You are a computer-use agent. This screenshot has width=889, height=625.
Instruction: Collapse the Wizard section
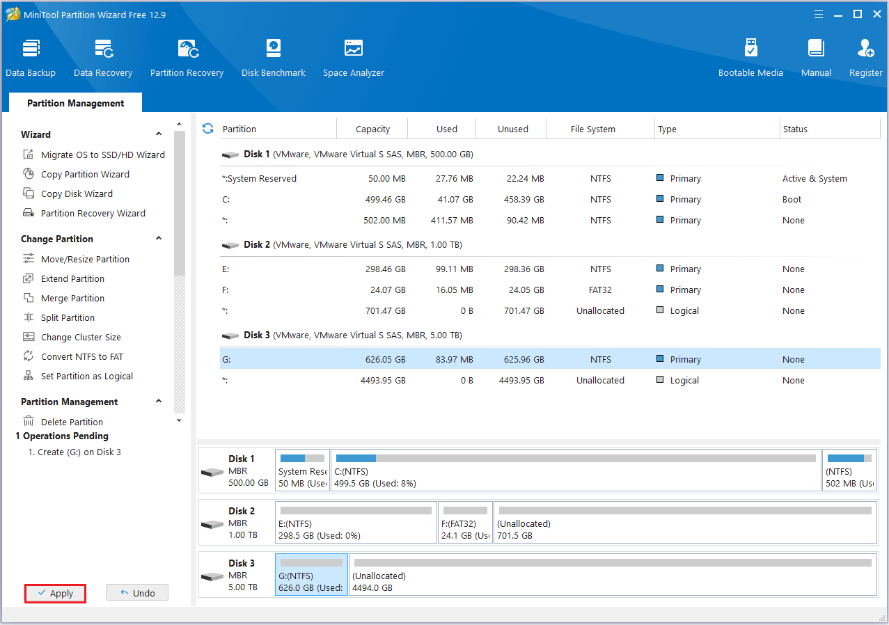tap(159, 134)
